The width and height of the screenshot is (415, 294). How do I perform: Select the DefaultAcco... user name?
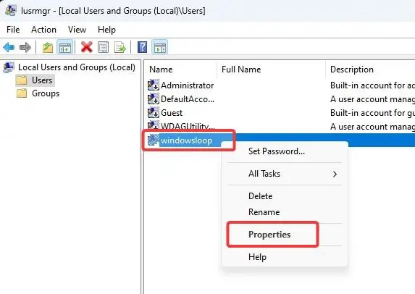coord(188,99)
